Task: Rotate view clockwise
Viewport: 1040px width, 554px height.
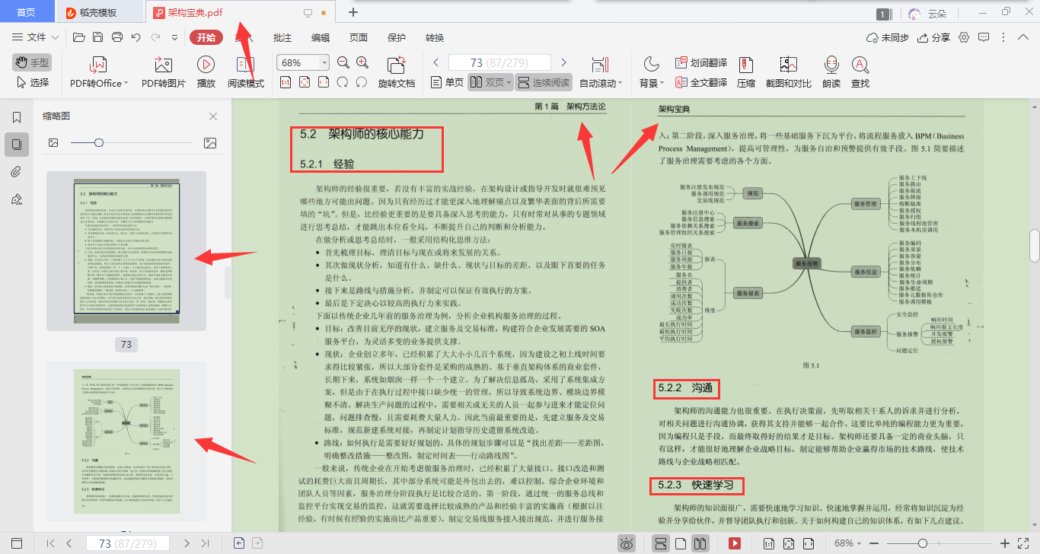Action: click(x=362, y=82)
